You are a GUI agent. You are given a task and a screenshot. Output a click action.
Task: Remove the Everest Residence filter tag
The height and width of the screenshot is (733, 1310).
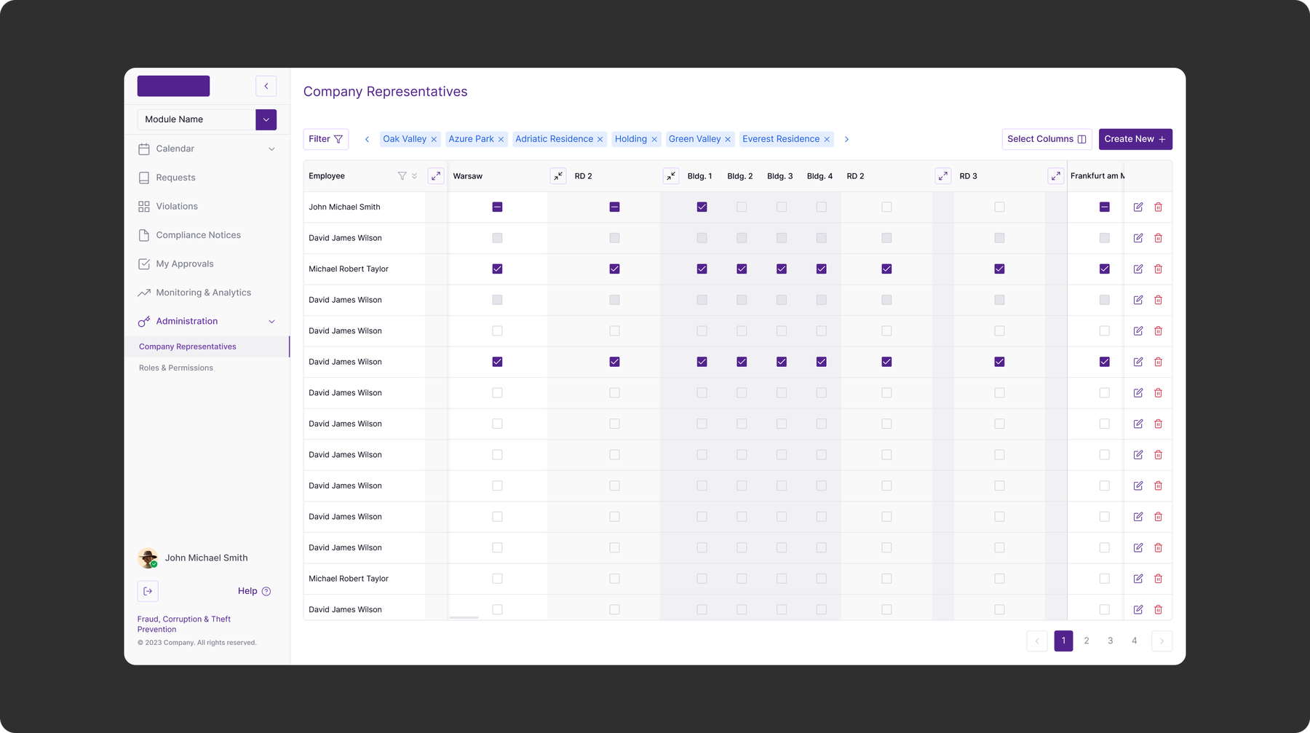[827, 139]
